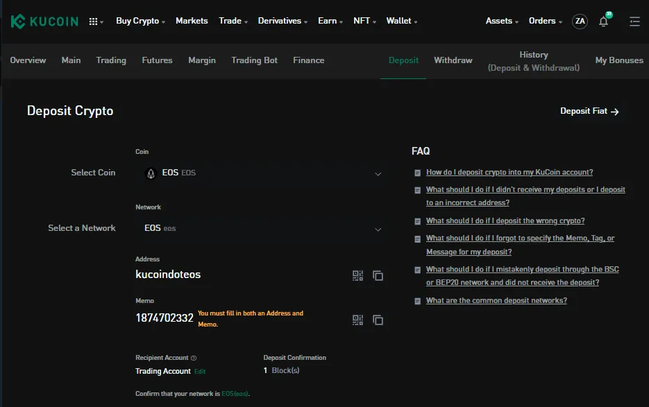Click the EOS(eos) network confirmation link
The image size is (649, 407).
[x=235, y=394]
